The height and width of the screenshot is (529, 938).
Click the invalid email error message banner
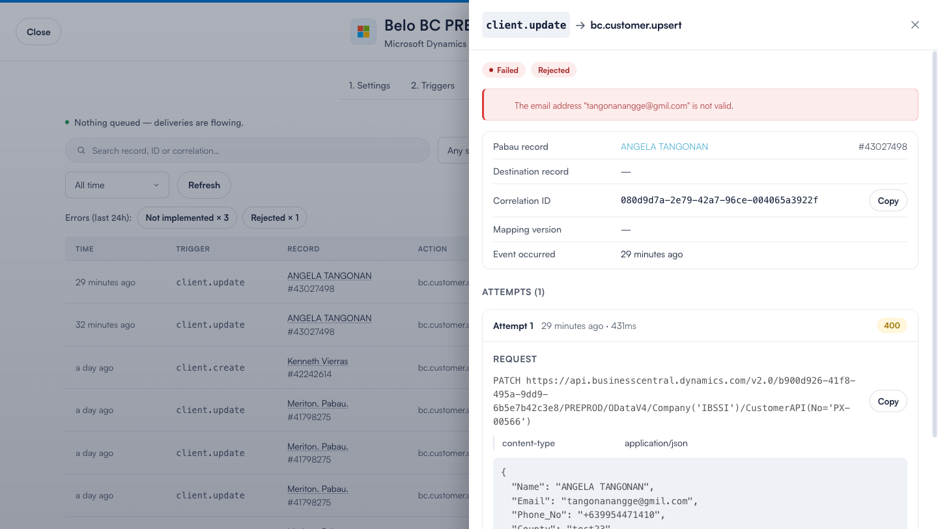[700, 105]
